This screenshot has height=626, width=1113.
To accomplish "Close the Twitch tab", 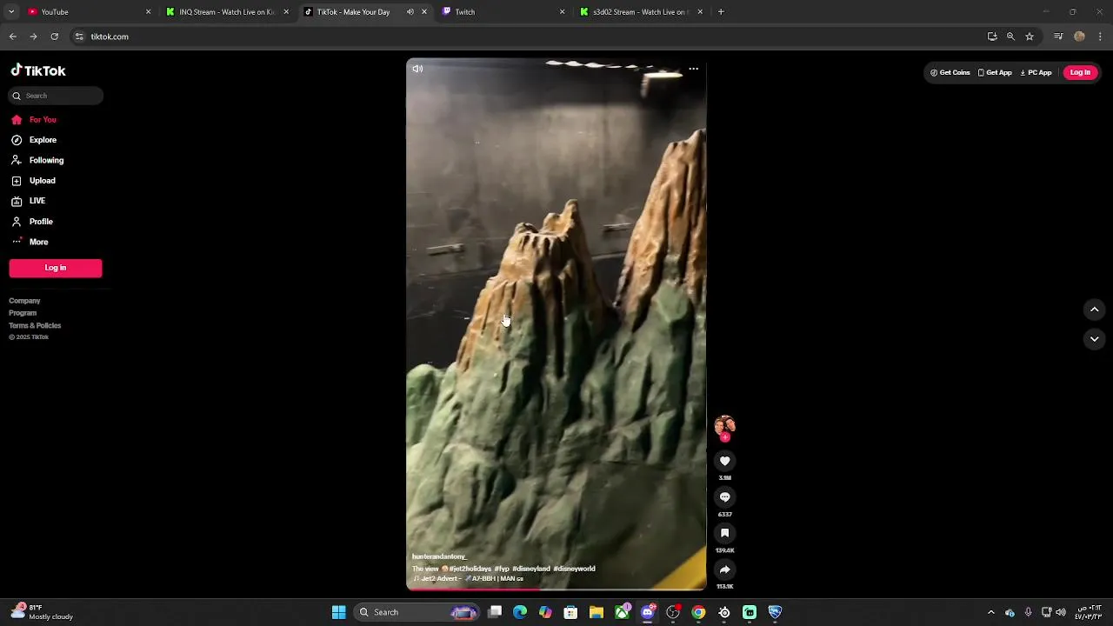I will click(x=562, y=12).
